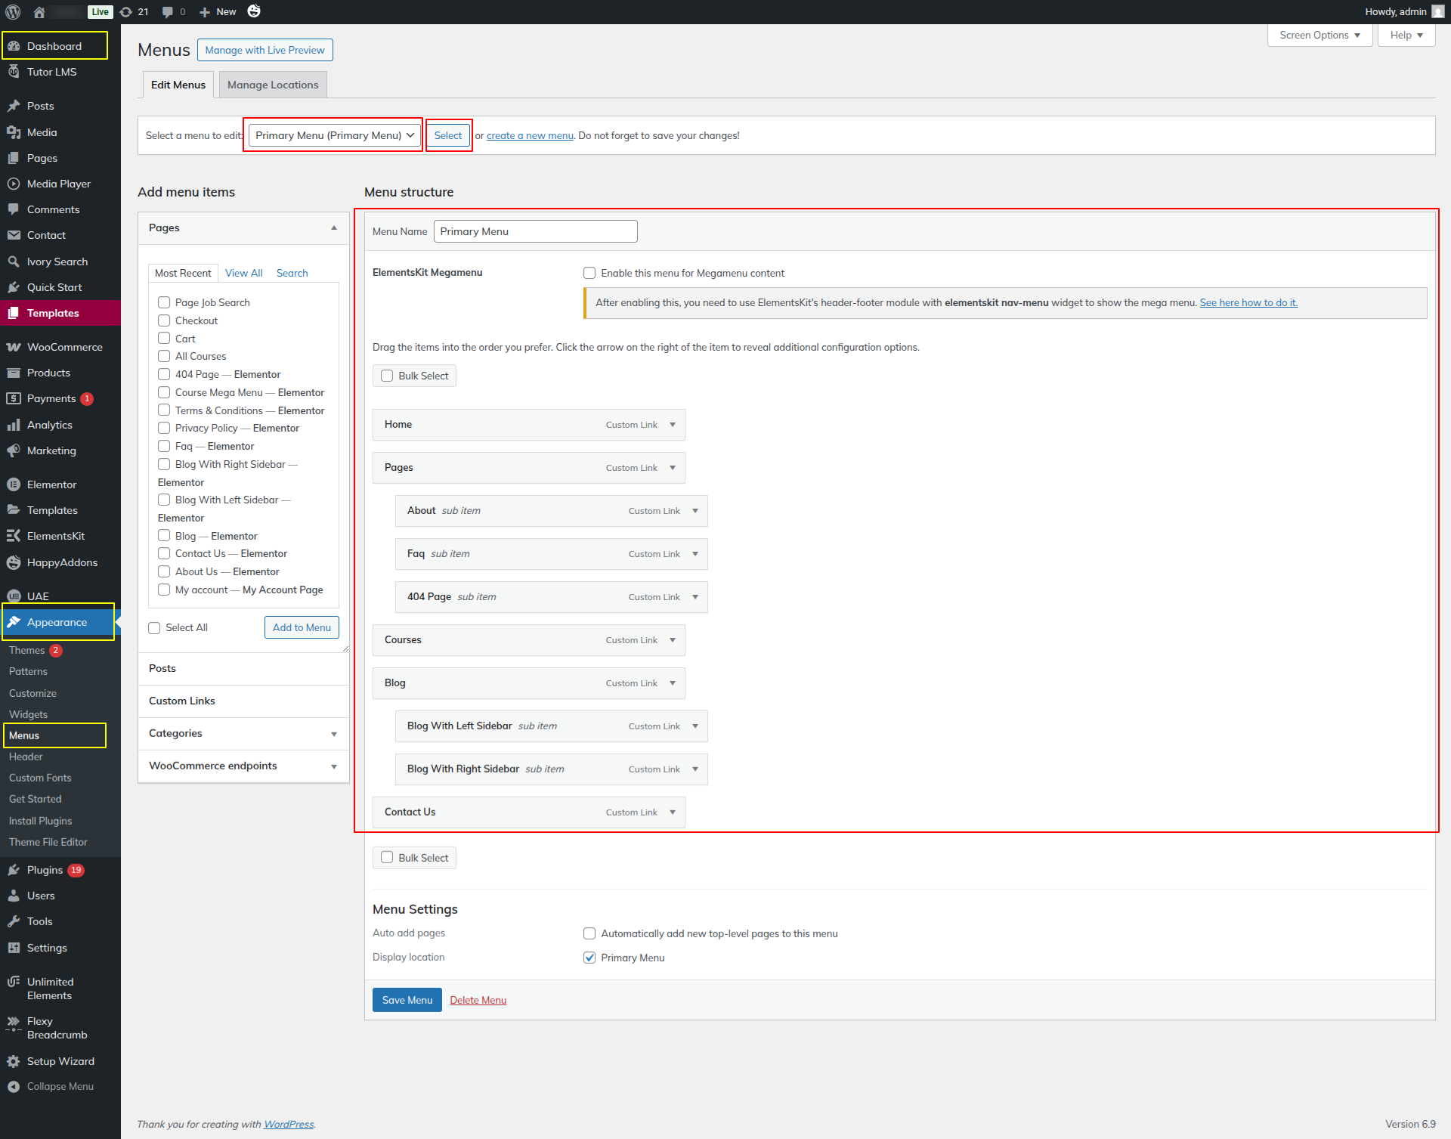Enable this menu for Megamenu content checkbox

(x=589, y=273)
